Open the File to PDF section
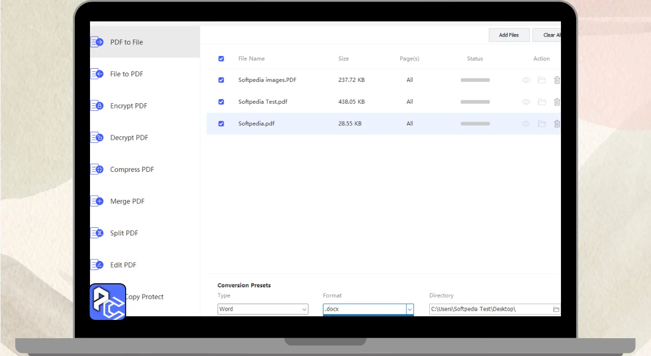The width and height of the screenshot is (651, 356). (127, 74)
